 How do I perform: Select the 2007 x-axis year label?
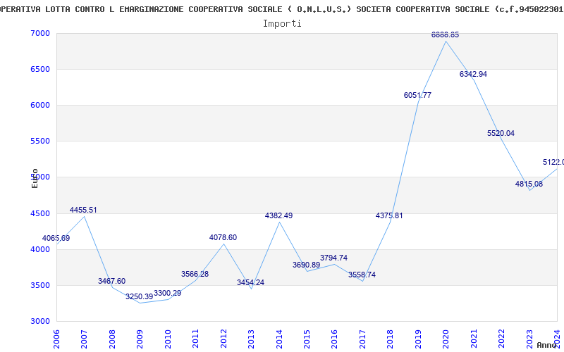84,339
